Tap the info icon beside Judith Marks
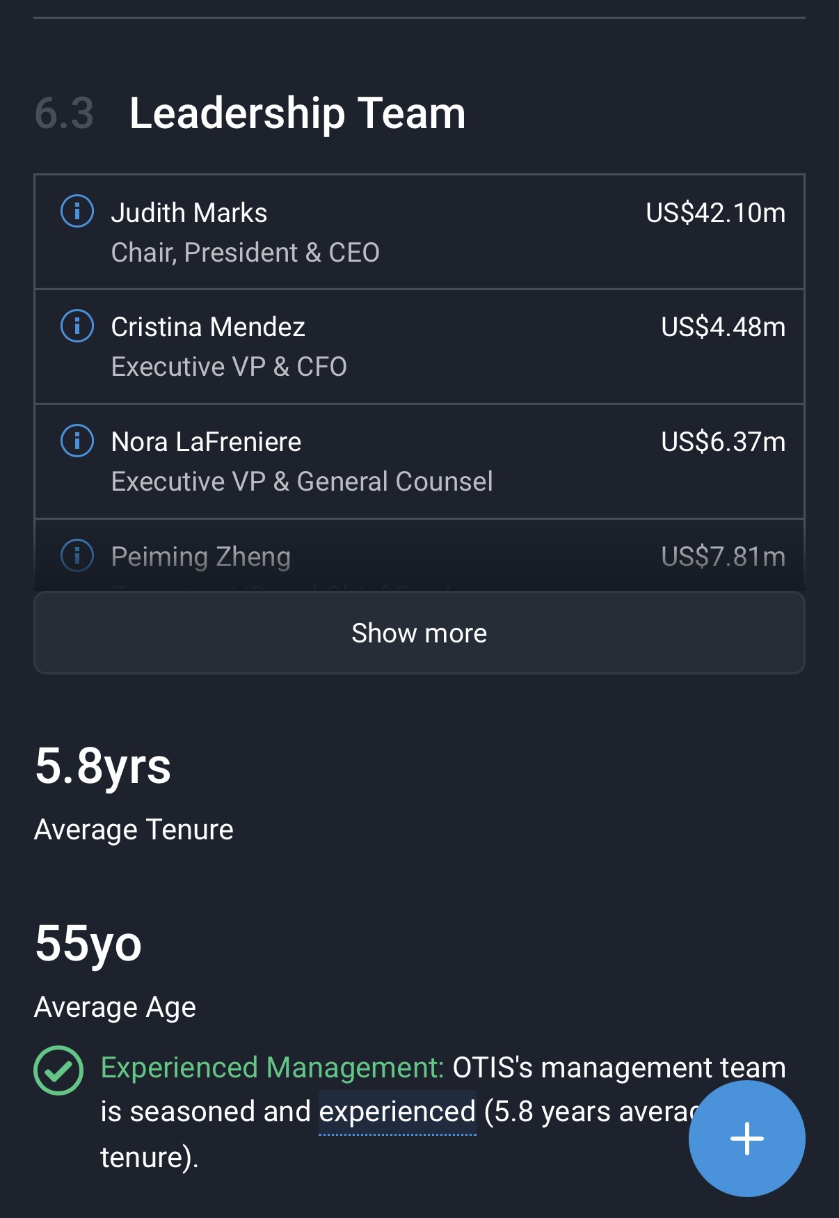The width and height of the screenshot is (839, 1218). (x=77, y=211)
